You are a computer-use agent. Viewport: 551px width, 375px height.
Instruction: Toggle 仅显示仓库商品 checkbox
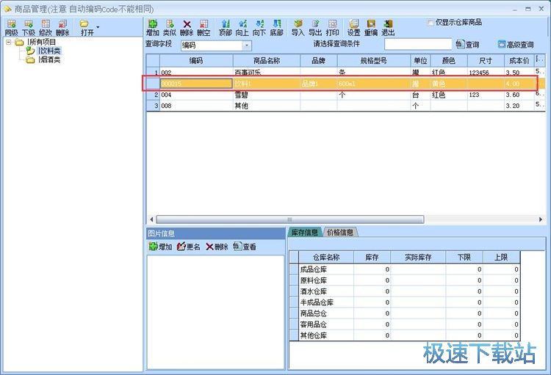click(x=430, y=23)
